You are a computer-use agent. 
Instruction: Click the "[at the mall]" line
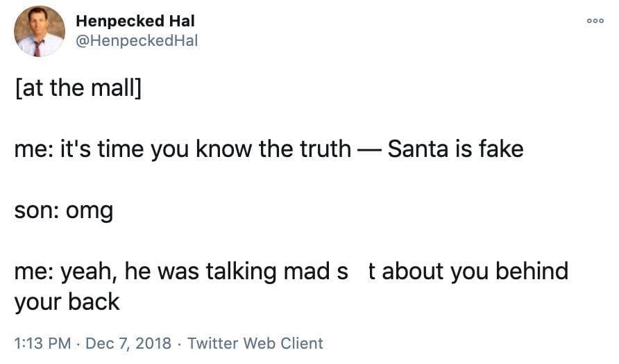click(x=78, y=90)
